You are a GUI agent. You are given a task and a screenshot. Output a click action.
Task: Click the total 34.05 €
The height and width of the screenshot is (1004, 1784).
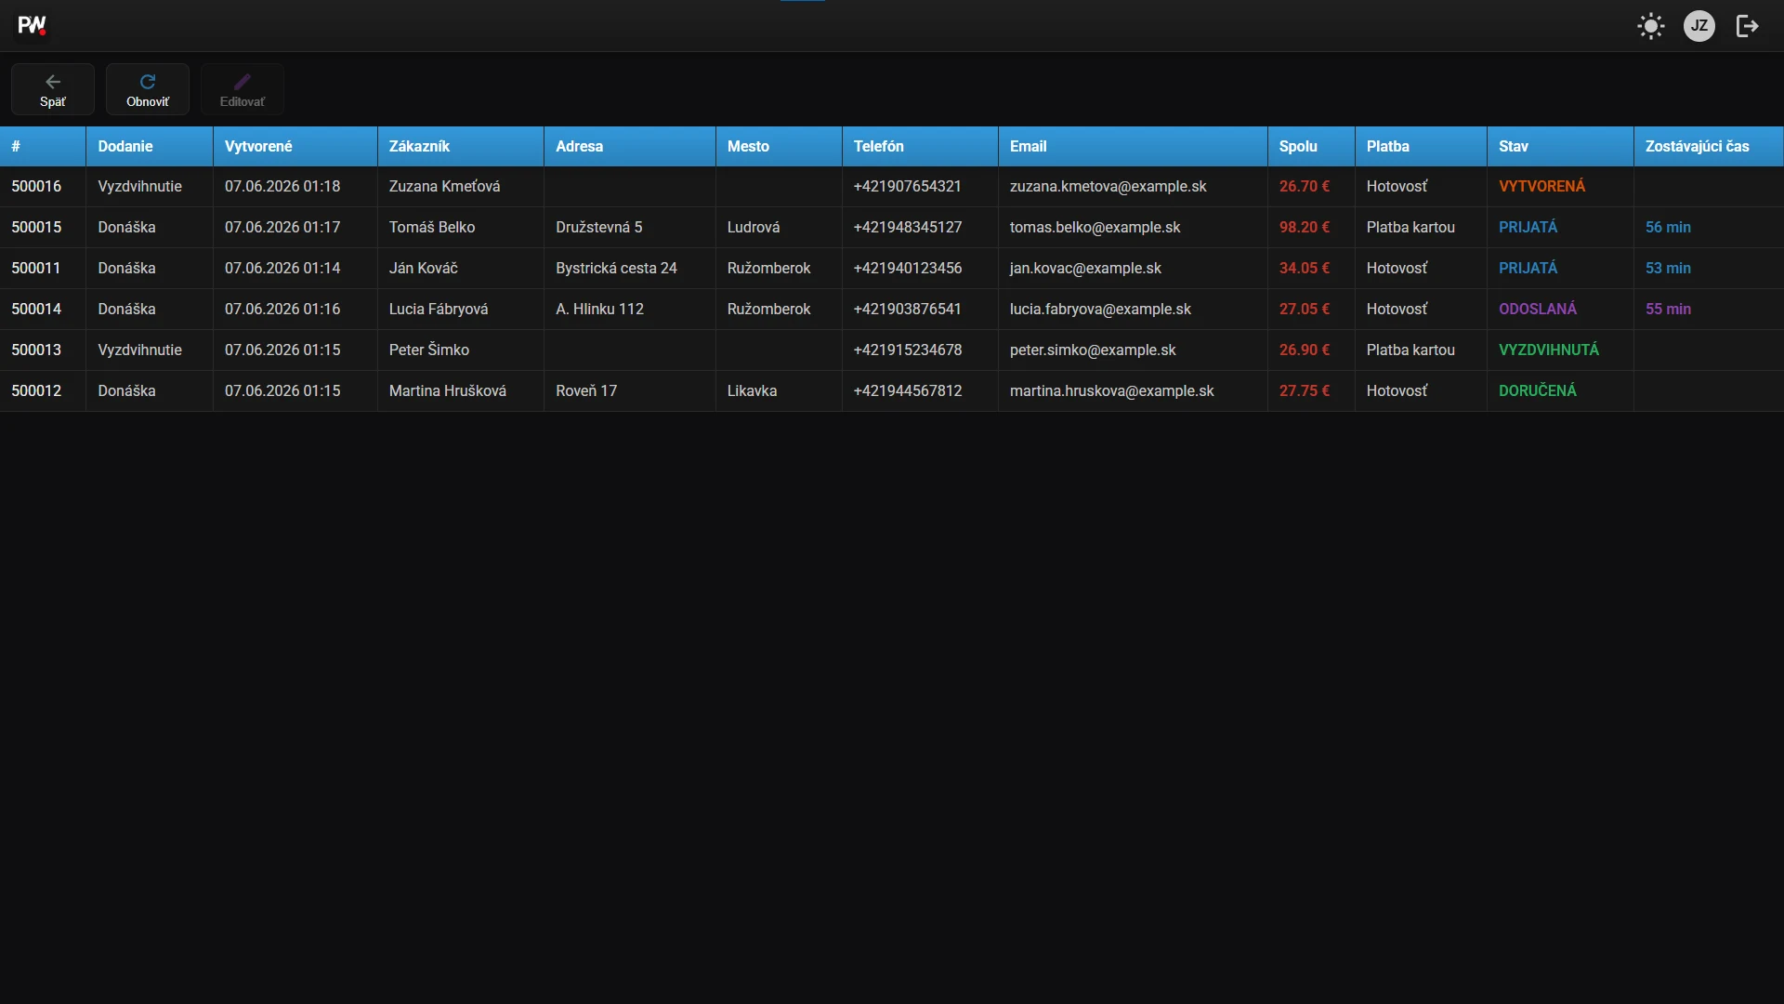[x=1305, y=268]
